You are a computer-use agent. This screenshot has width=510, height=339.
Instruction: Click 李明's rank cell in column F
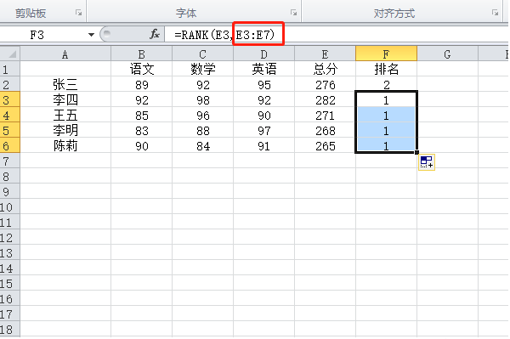(386, 130)
